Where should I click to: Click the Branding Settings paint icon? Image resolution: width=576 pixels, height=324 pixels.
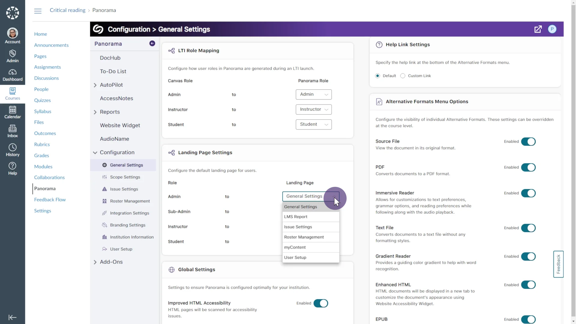[104, 225]
